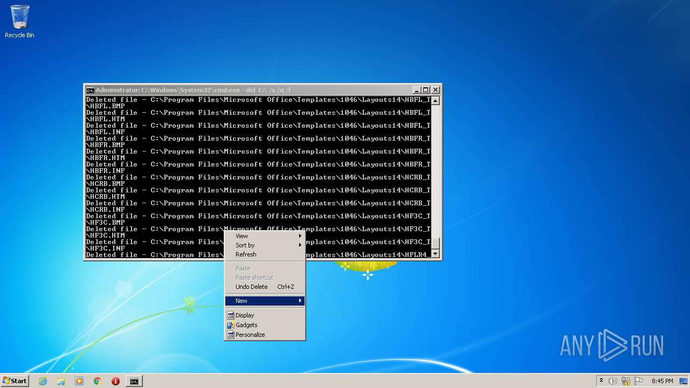Click the 8:45 PM taskbar clock
The height and width of the screenshot is (388, 690).
662,381
